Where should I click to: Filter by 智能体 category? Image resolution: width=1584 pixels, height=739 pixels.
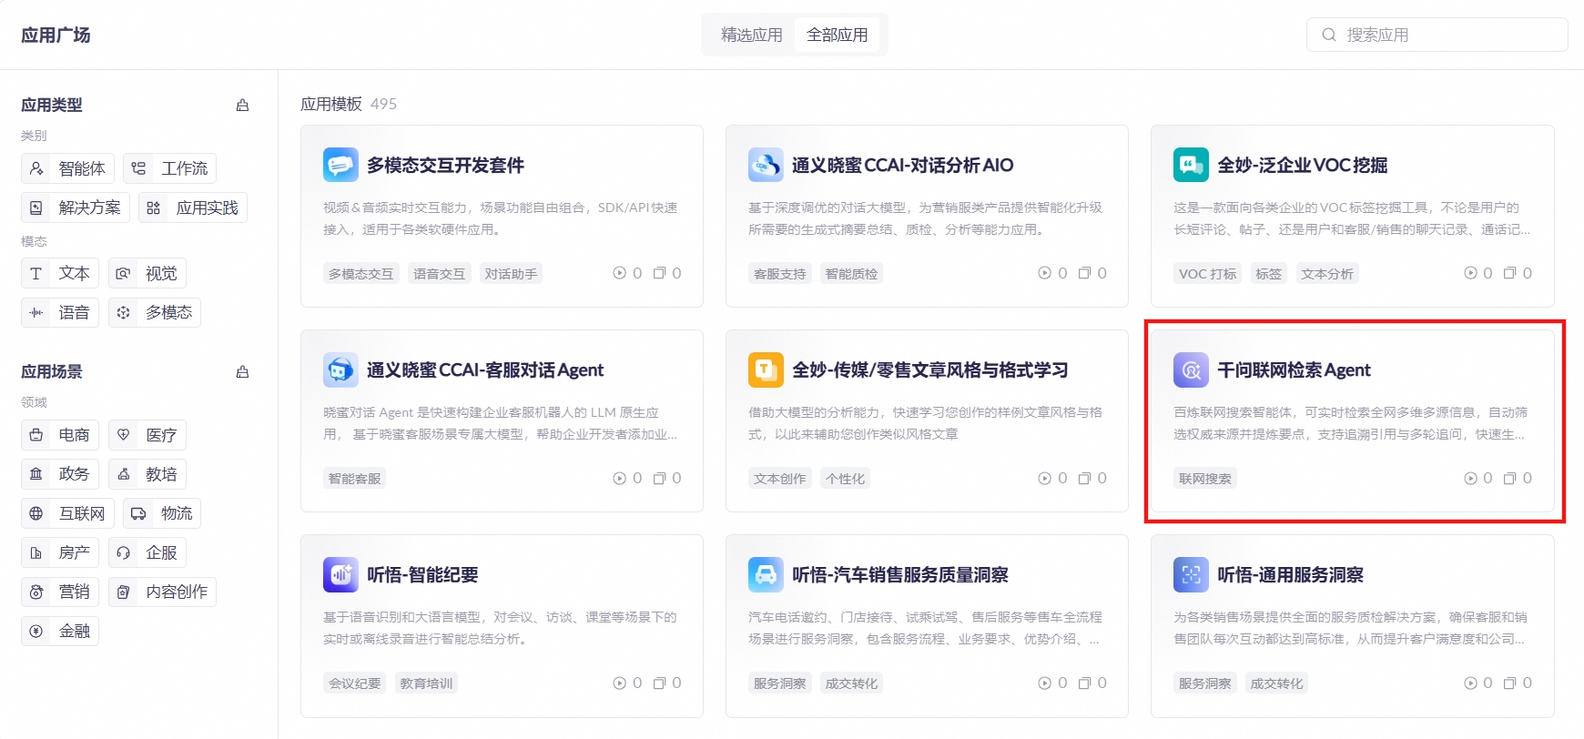coord(67,168)
